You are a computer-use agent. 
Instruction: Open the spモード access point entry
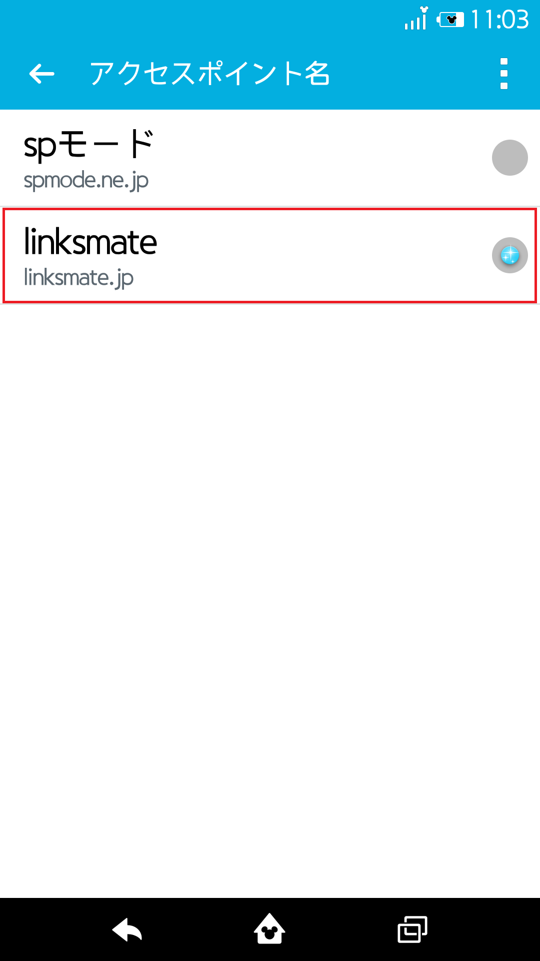(270, 158)
